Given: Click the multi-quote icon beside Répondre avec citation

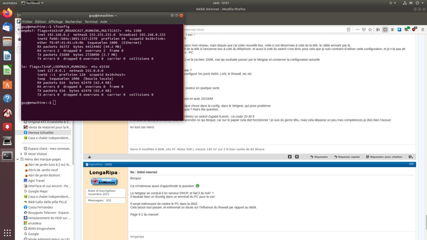Looking at the screenshot, I should pyautogui.click(x=411, y=157).
